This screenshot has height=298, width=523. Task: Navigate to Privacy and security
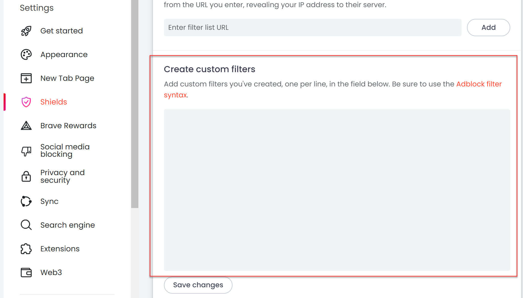tap(62, 176)
